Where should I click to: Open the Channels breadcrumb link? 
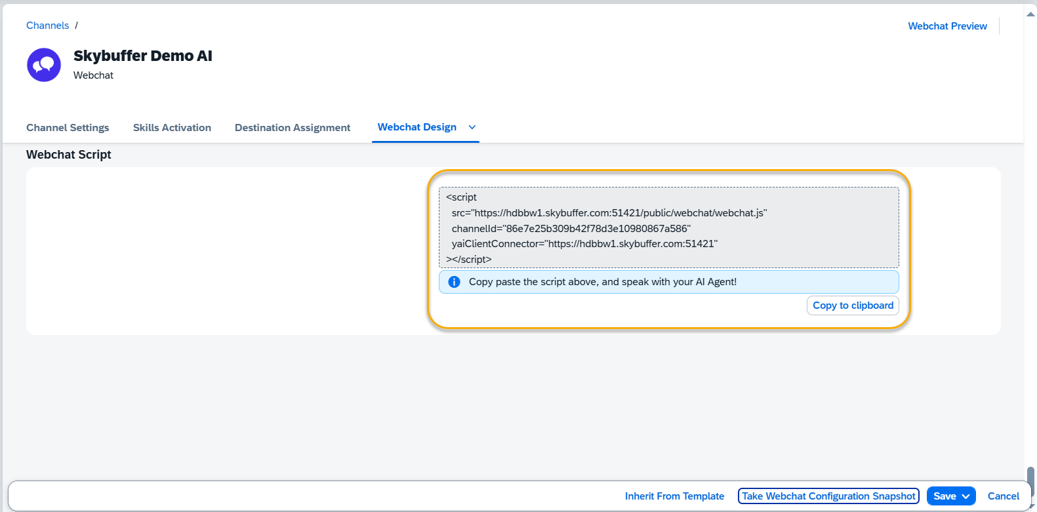(47, 26)
